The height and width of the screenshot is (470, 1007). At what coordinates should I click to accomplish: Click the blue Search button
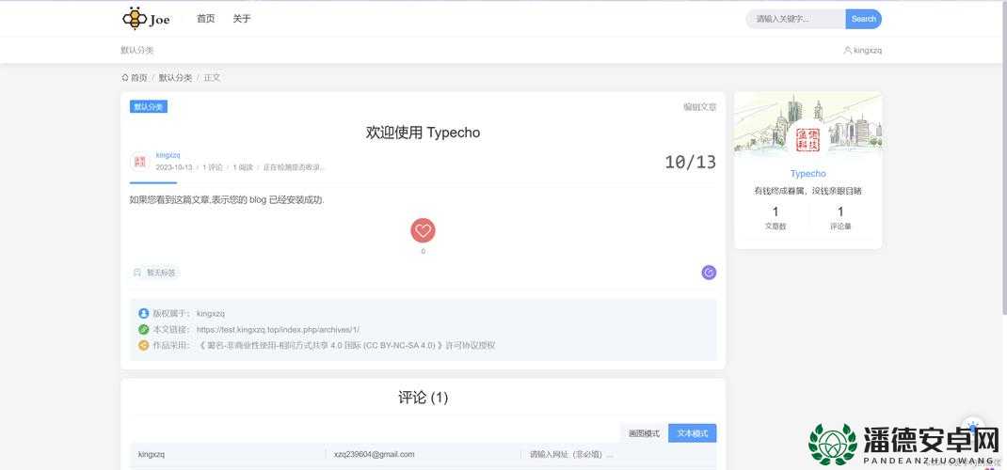(x=864, y=19)
